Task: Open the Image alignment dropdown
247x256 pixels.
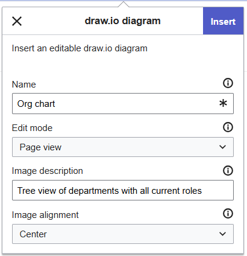Action: (123, 234)
